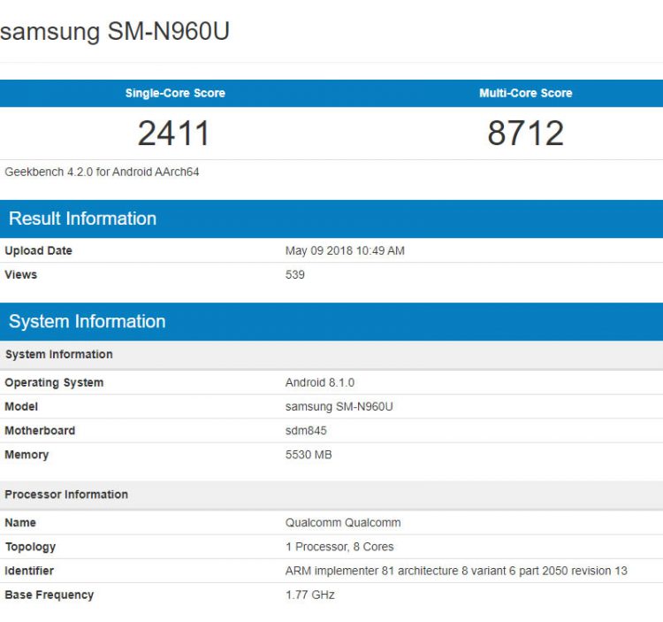Image resolution: width=663 pixels, height=622 pixels.
Task: Click the 'Identifier' row label
Action: 29,571
